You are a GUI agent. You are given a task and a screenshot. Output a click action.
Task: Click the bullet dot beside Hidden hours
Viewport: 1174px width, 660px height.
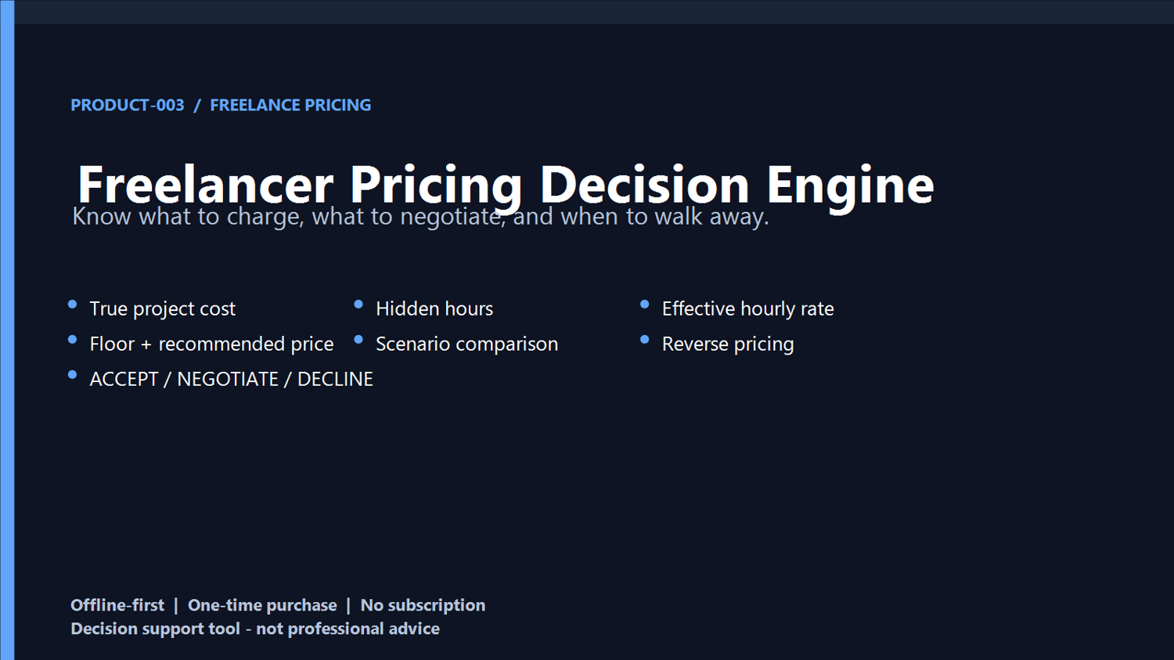click(x=358, y=305)
